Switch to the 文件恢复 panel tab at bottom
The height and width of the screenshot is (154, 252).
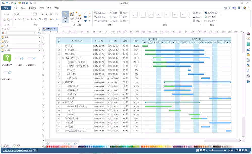tap(17, 146)
